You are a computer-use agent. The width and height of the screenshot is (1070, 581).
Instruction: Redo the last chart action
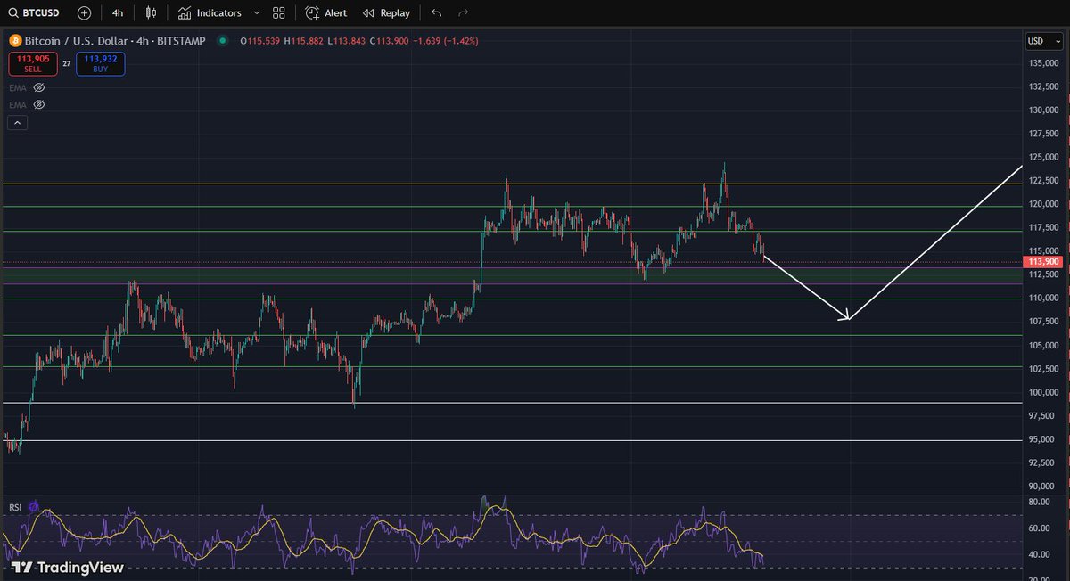coord(461,12)
